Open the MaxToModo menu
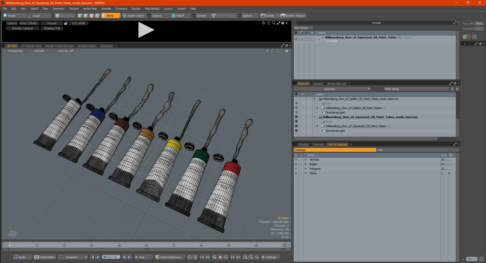This screenshot has width=486, height=263. pyautogui.click(x=152, y=9)
